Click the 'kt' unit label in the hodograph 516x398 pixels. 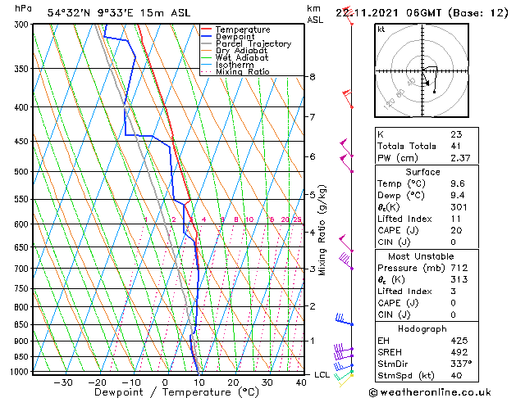(381, 29)
